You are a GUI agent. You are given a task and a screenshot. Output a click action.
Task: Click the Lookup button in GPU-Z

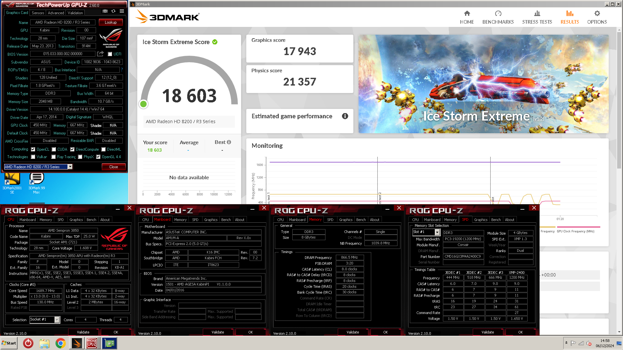click(x=111, y=22)
